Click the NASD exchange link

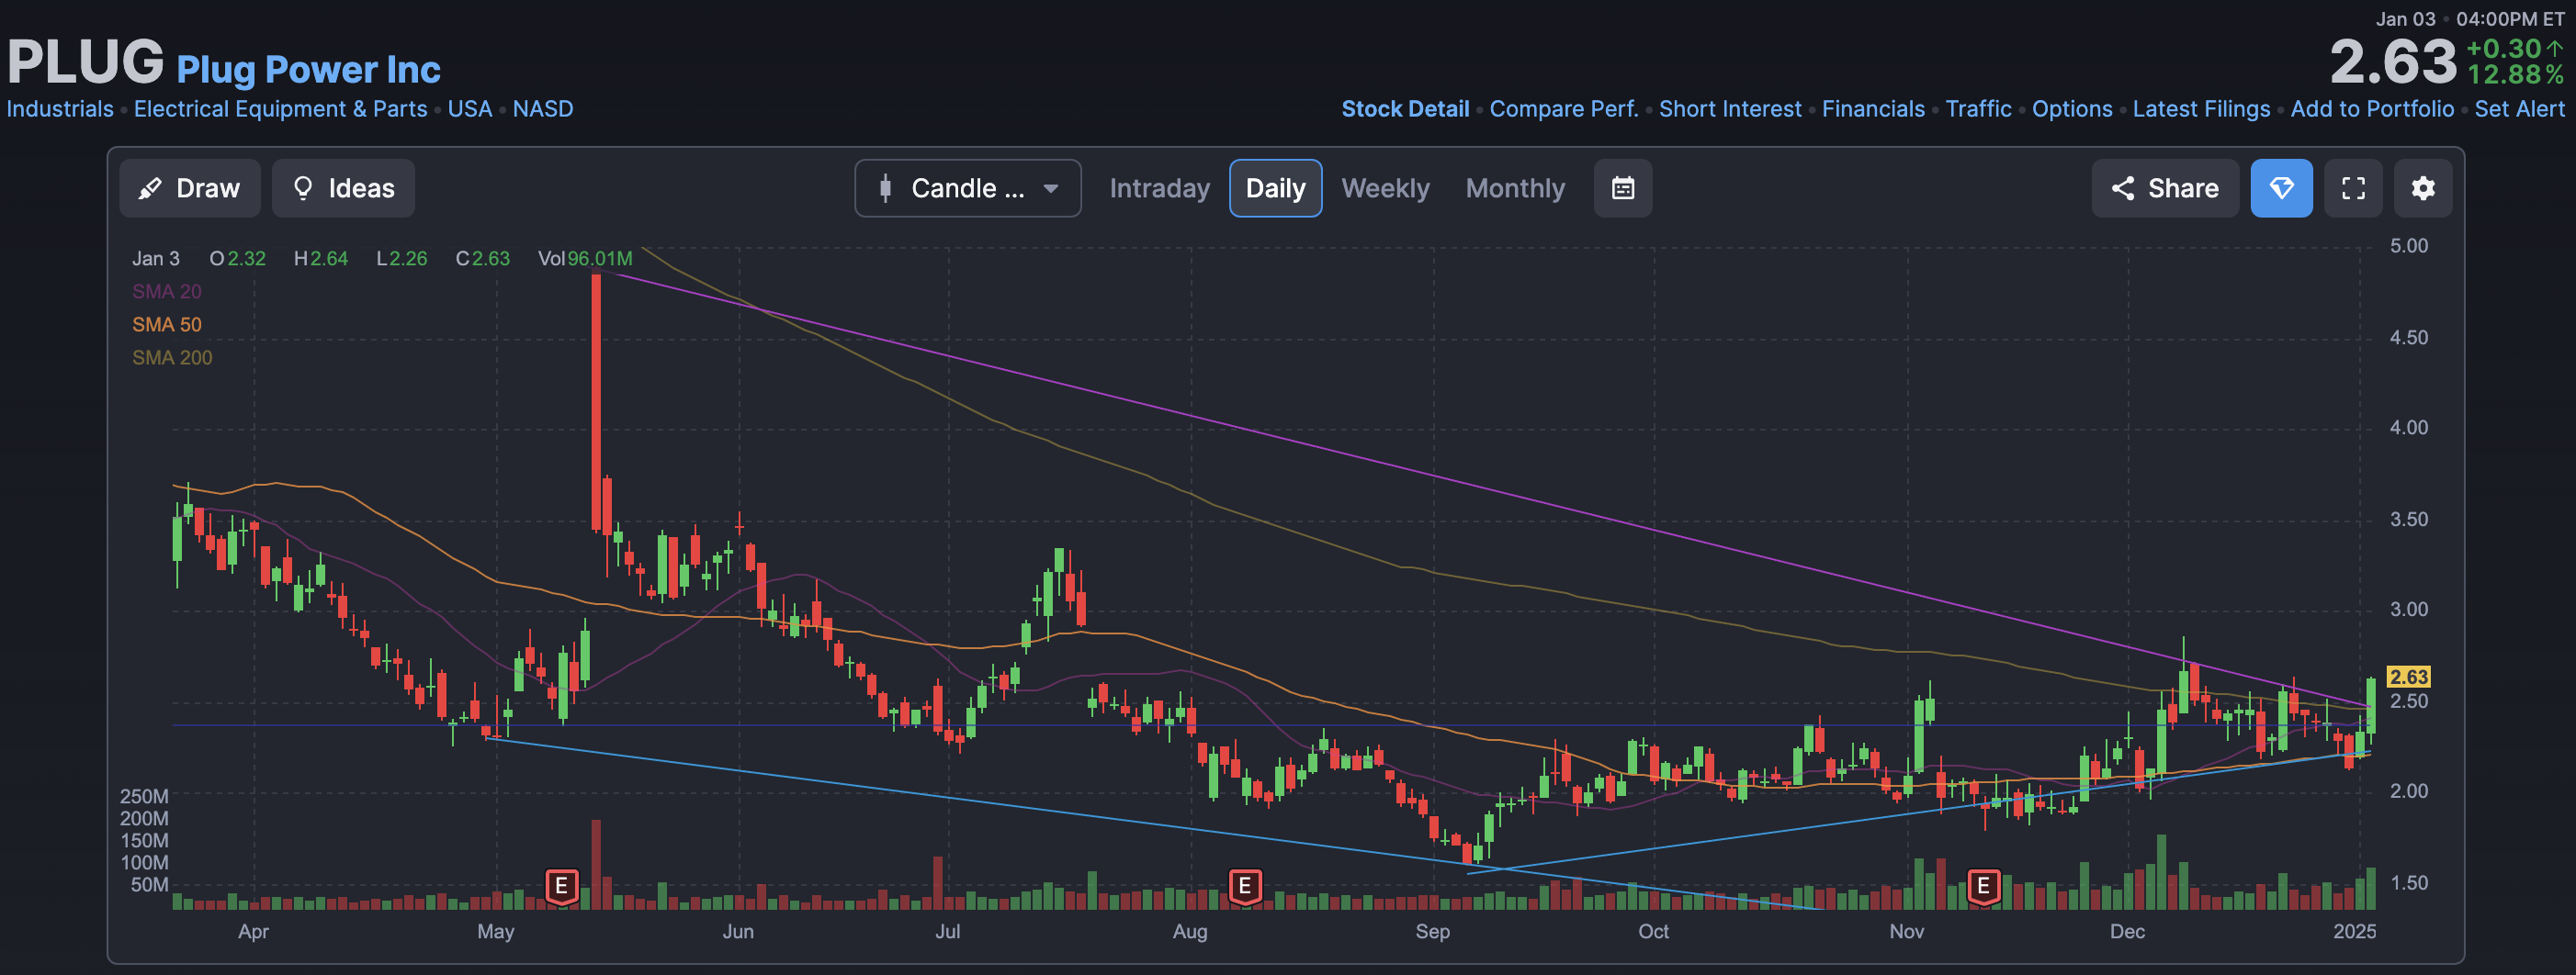543,109
